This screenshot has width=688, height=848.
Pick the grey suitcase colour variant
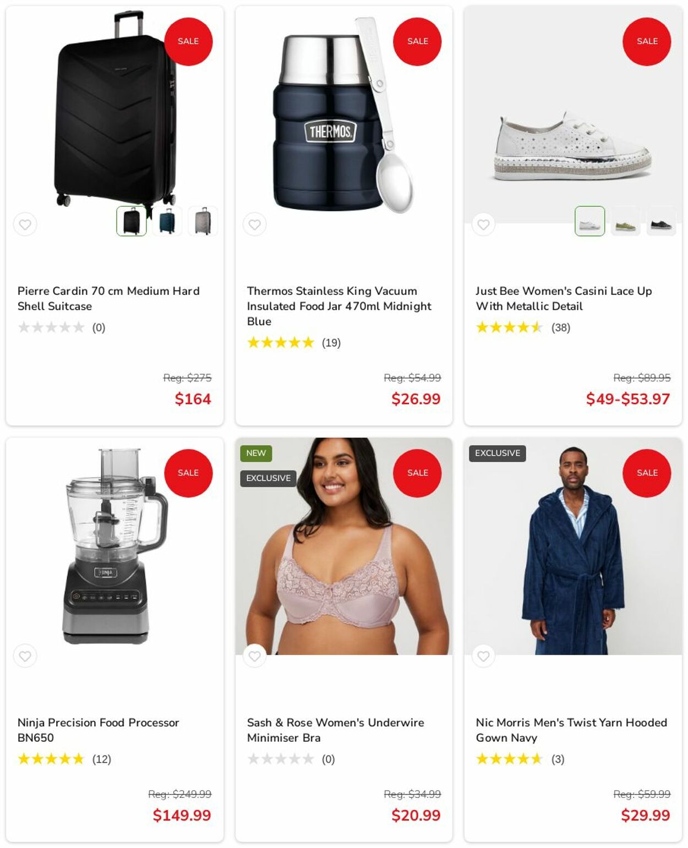(203, 221)
